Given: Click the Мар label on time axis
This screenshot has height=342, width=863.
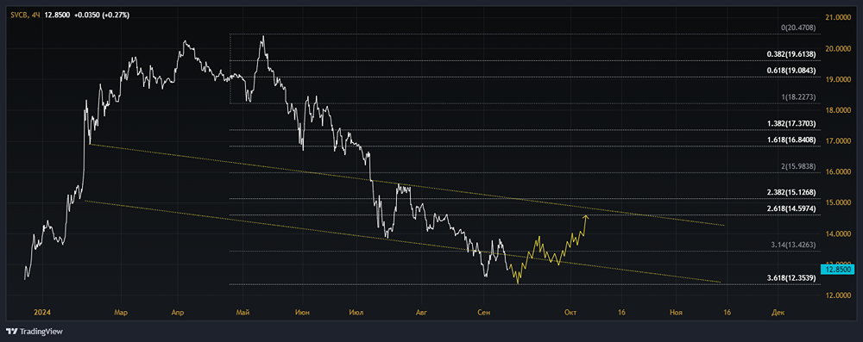Looking at the screenshot, I should tap(121, 313).
